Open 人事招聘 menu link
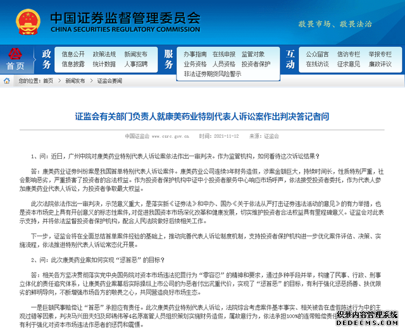 (136, 64)
